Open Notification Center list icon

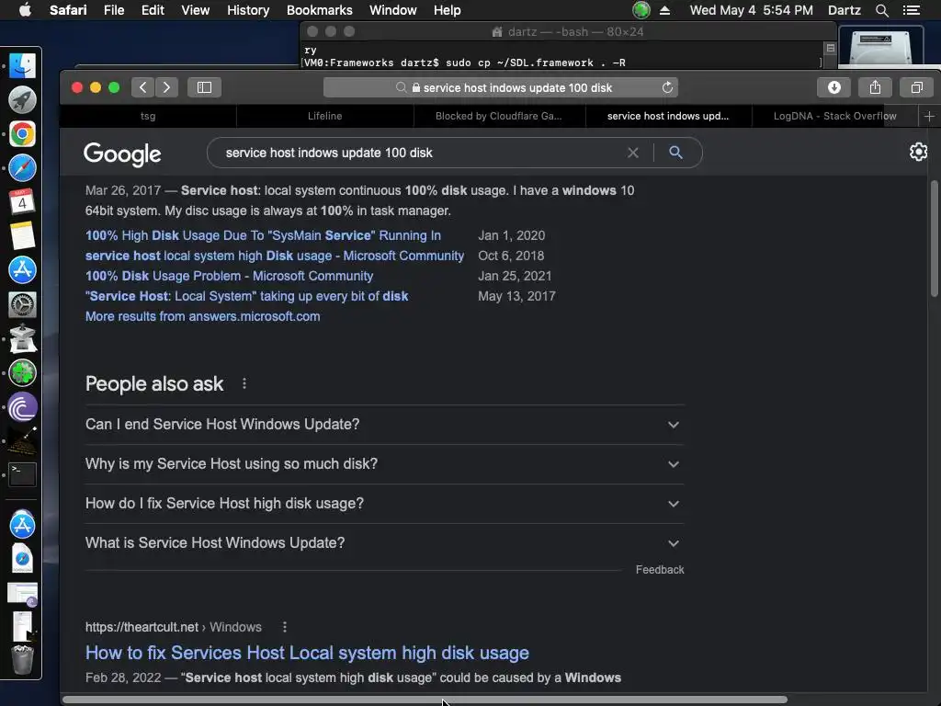[911, 10]
